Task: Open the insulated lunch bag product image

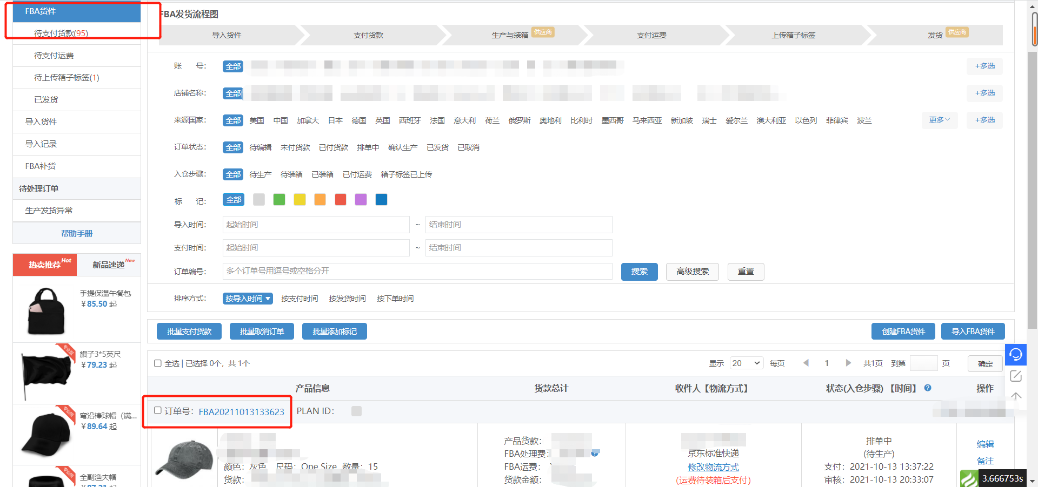Action: 45,311
